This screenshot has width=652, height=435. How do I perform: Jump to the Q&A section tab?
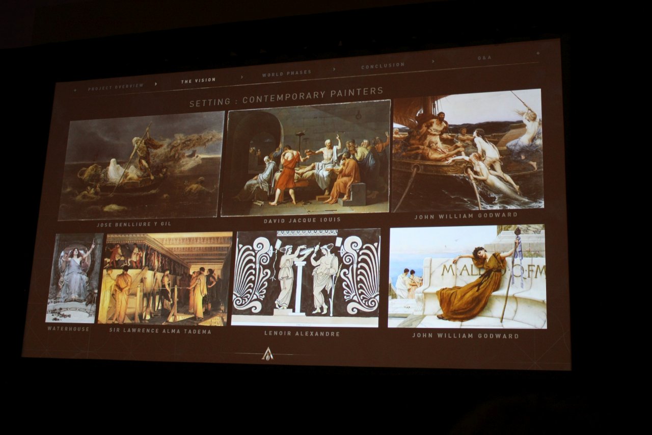484,58
